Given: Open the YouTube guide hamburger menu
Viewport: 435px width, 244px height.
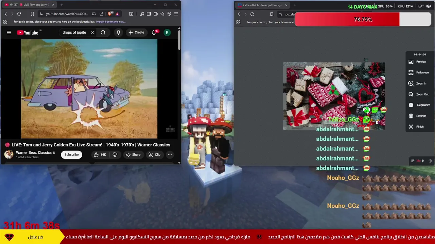Looking at the screenshot, I should [x=9, y=33].
